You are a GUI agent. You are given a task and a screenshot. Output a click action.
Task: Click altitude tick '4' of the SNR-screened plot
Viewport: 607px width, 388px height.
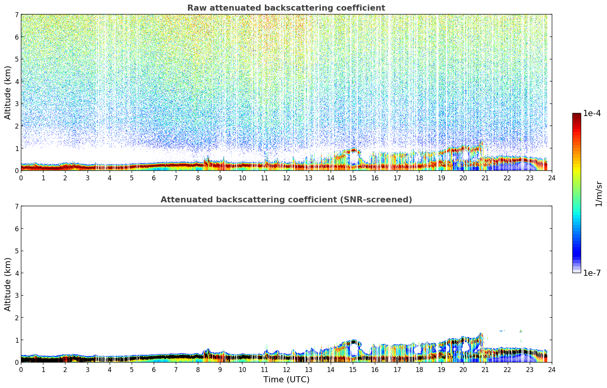[x=16, y=273]
